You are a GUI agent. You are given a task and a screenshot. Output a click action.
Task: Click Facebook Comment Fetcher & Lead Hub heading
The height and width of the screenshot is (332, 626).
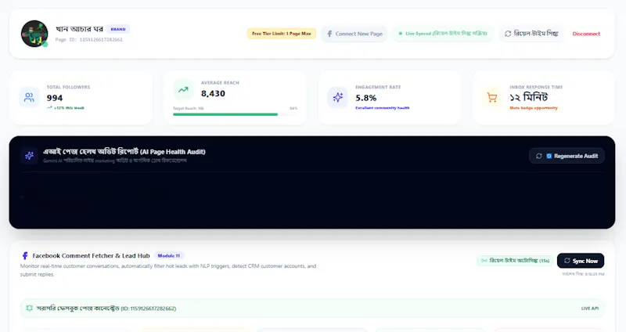pos(91,256)
